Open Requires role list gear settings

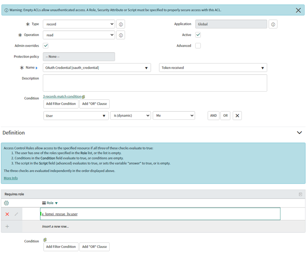(x=6, y=203)
